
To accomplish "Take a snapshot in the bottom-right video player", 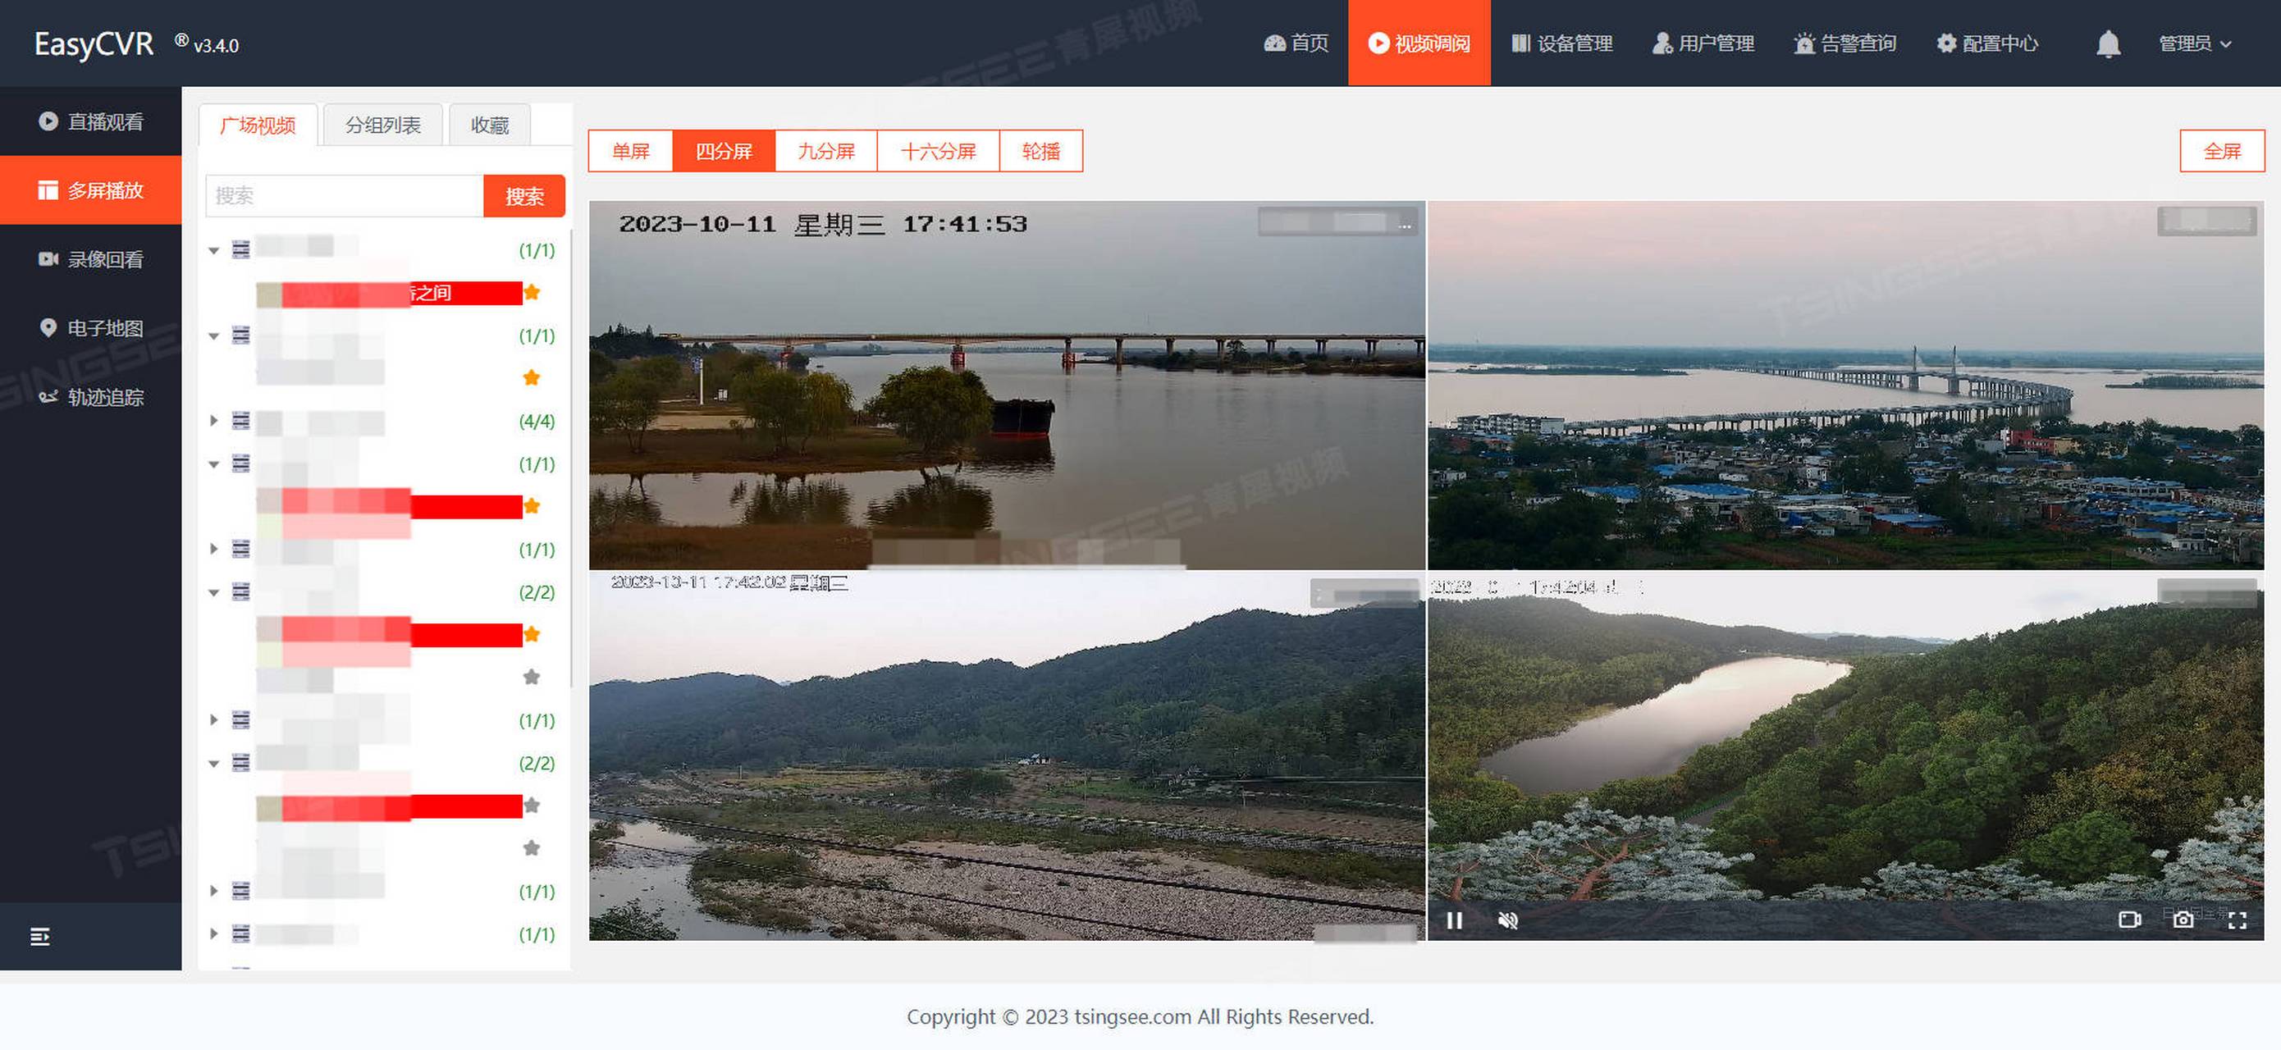I will click(x=2183, y=919).
